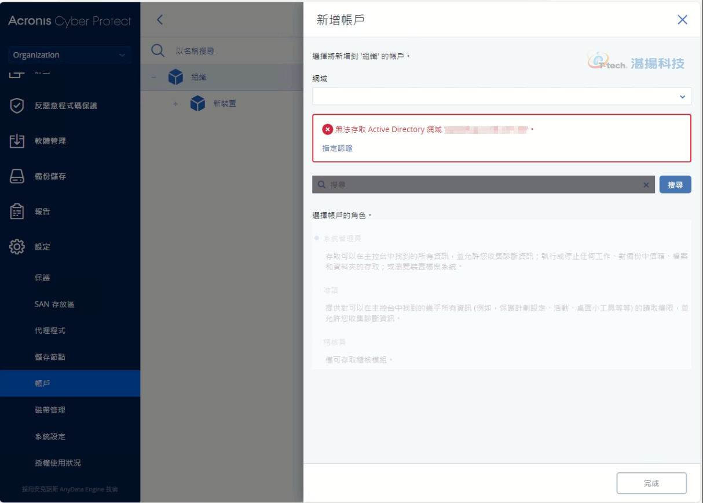The width and height of the screenshot is (703, 503).
Task: Click into the 搜尋 input field
Action: (484, 185)
